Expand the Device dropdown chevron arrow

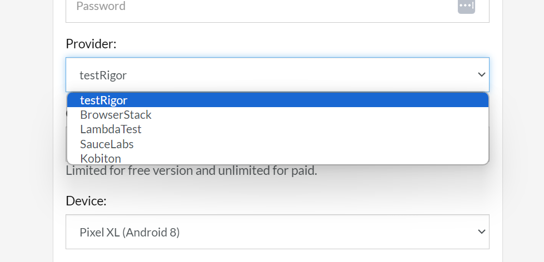click(x=481, y=232)
